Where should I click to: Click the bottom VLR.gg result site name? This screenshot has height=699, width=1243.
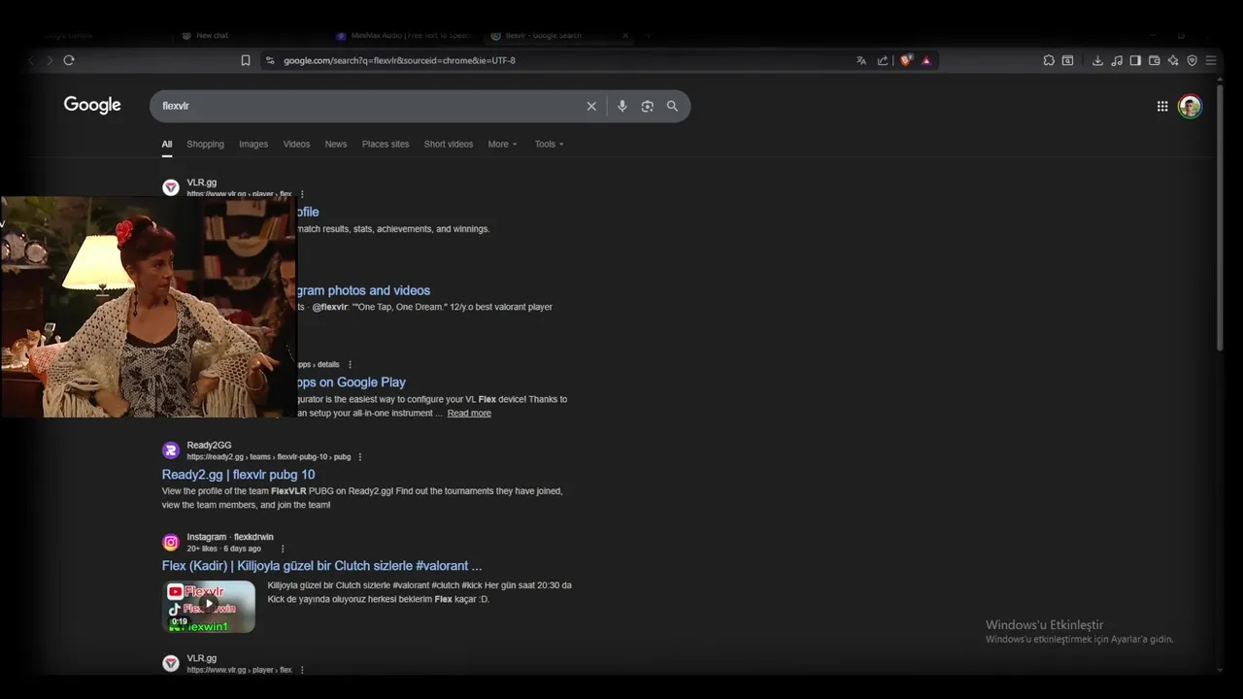pos(202,658)
